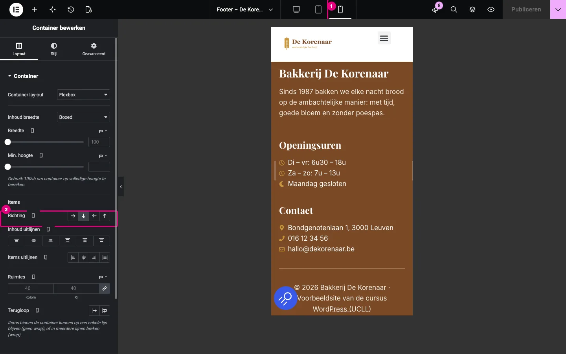Change the Ruimtes unit px selector
The height and width of the screenshot is (354, 566).
(103, 277)
